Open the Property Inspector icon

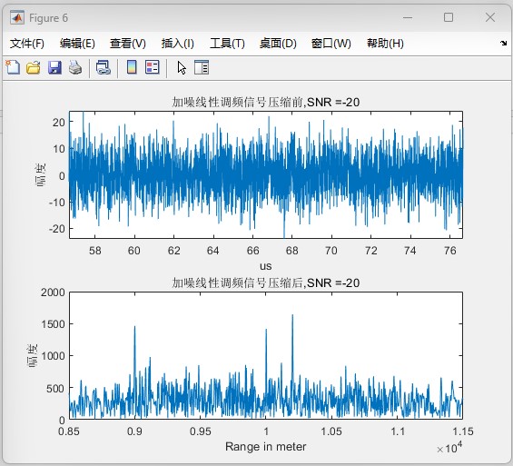(202, 67)
